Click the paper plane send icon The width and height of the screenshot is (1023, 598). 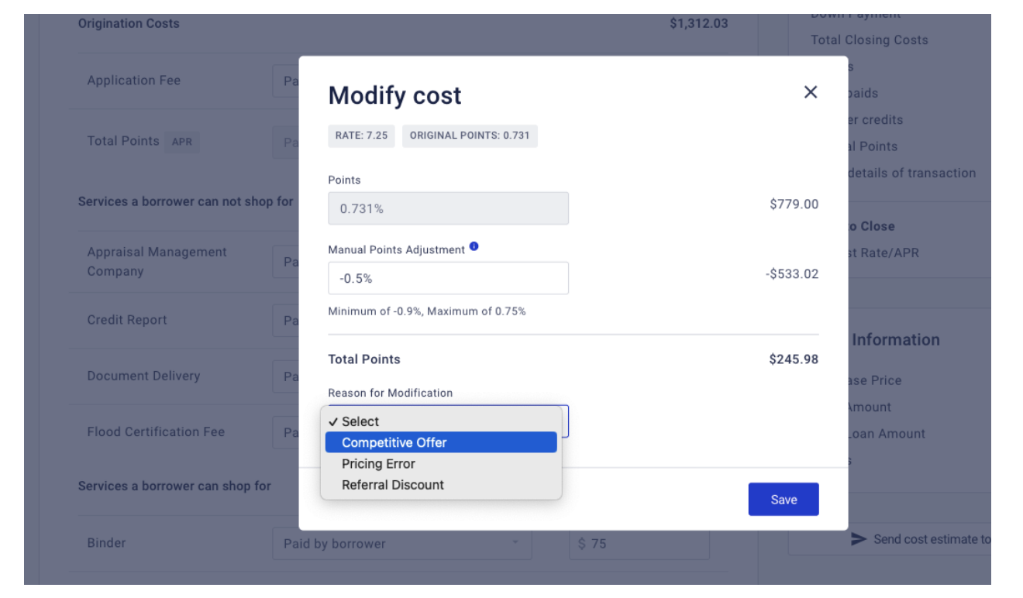coord(858,539)
